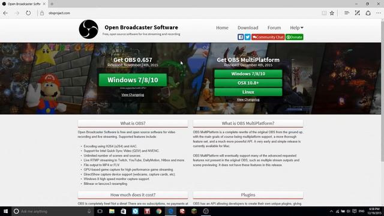Click the Share icon in Edge toolbar
Image resolution: width=384 pixels, height=216 pixels.
[368, 13]
